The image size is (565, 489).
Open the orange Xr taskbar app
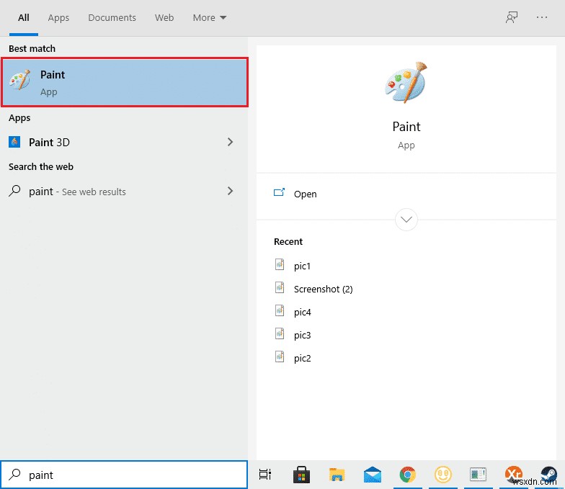click(x=513, y=474)
